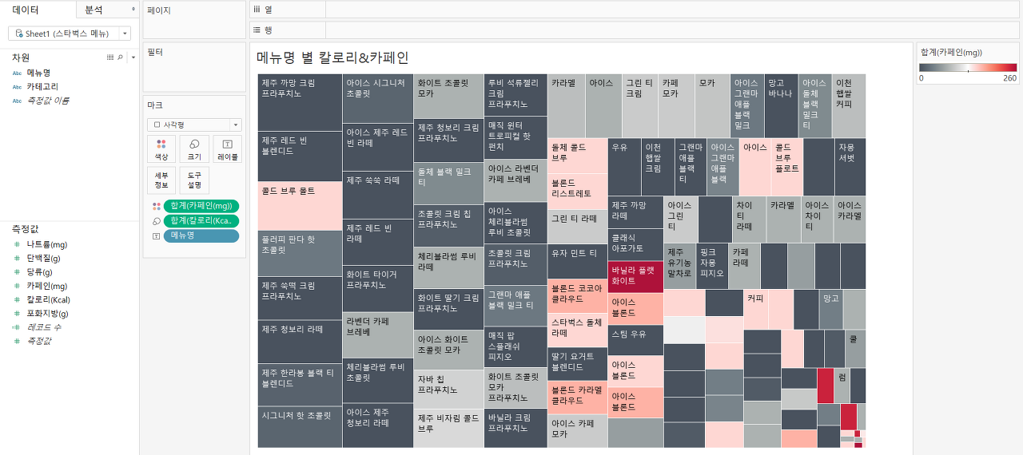Click the 행 rows shelf icon
1023x455 pixels.
pyautogui.click(x=257, y=30)
